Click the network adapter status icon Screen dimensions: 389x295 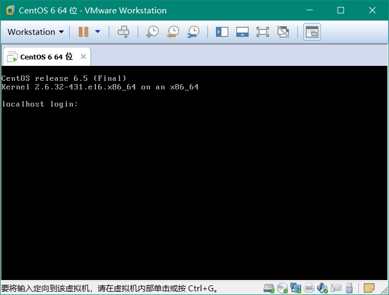click(296, 288)
